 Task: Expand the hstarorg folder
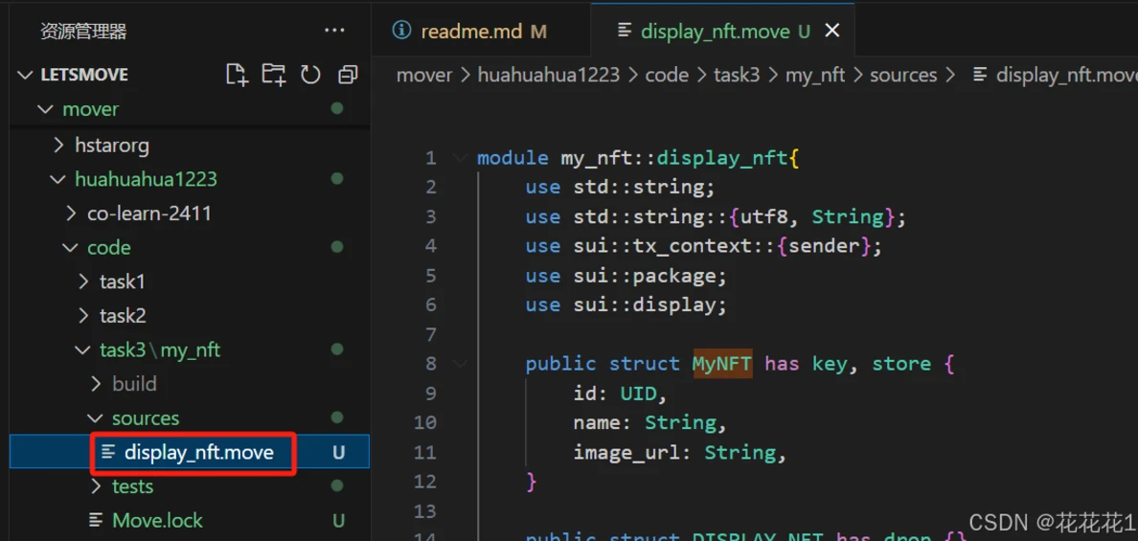tap(111, 146)
